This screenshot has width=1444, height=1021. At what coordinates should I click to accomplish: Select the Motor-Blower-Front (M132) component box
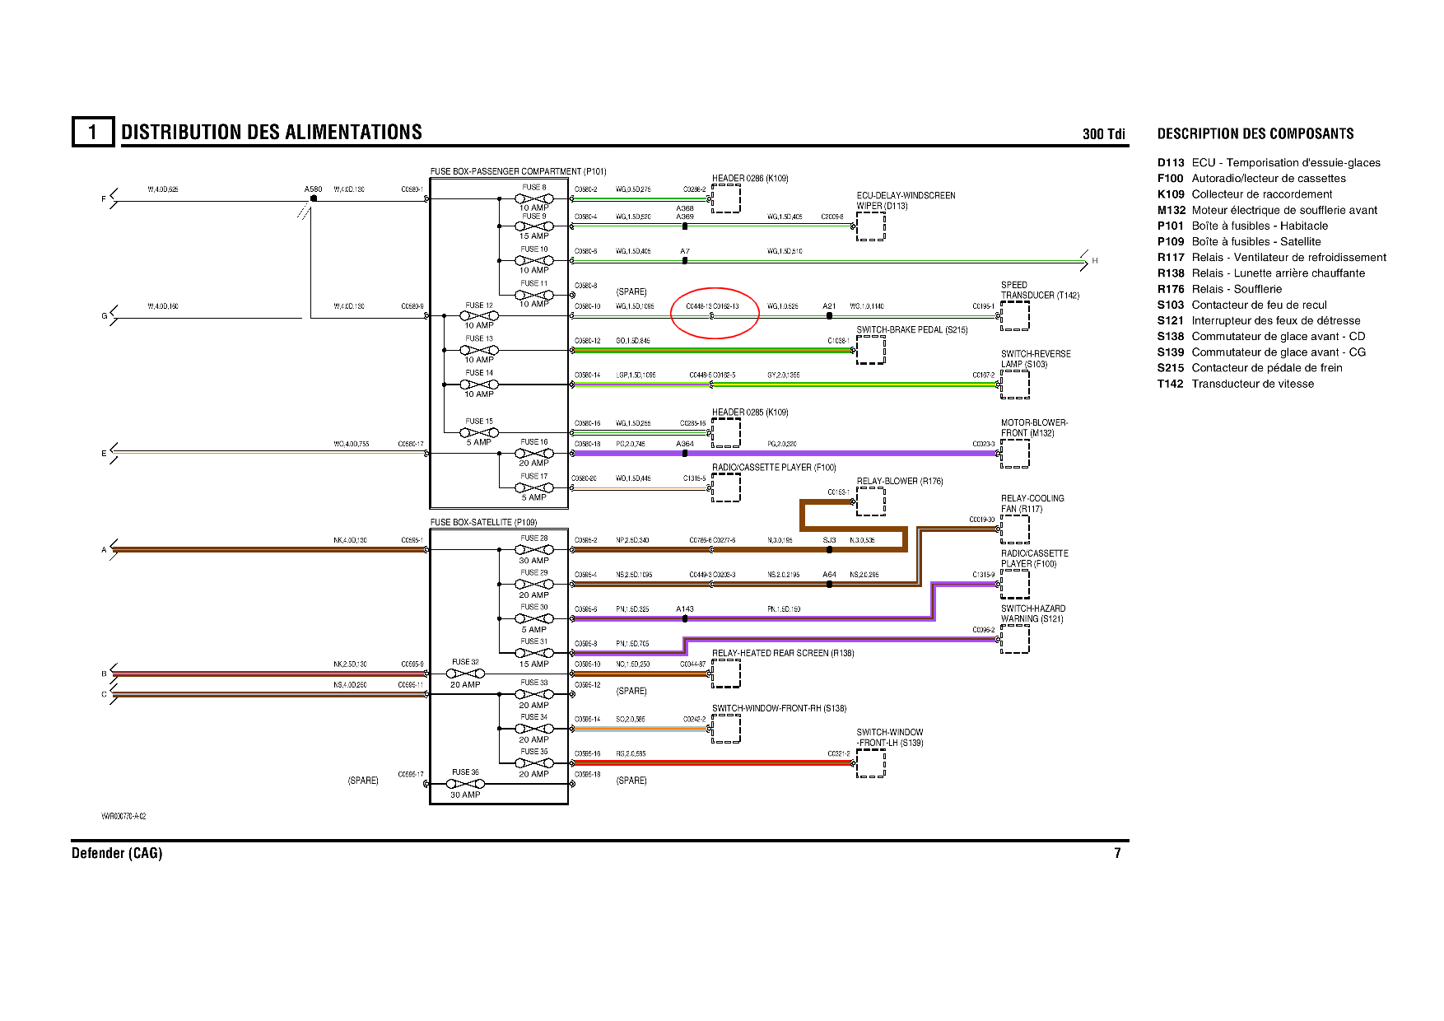tap(1014, 453)
